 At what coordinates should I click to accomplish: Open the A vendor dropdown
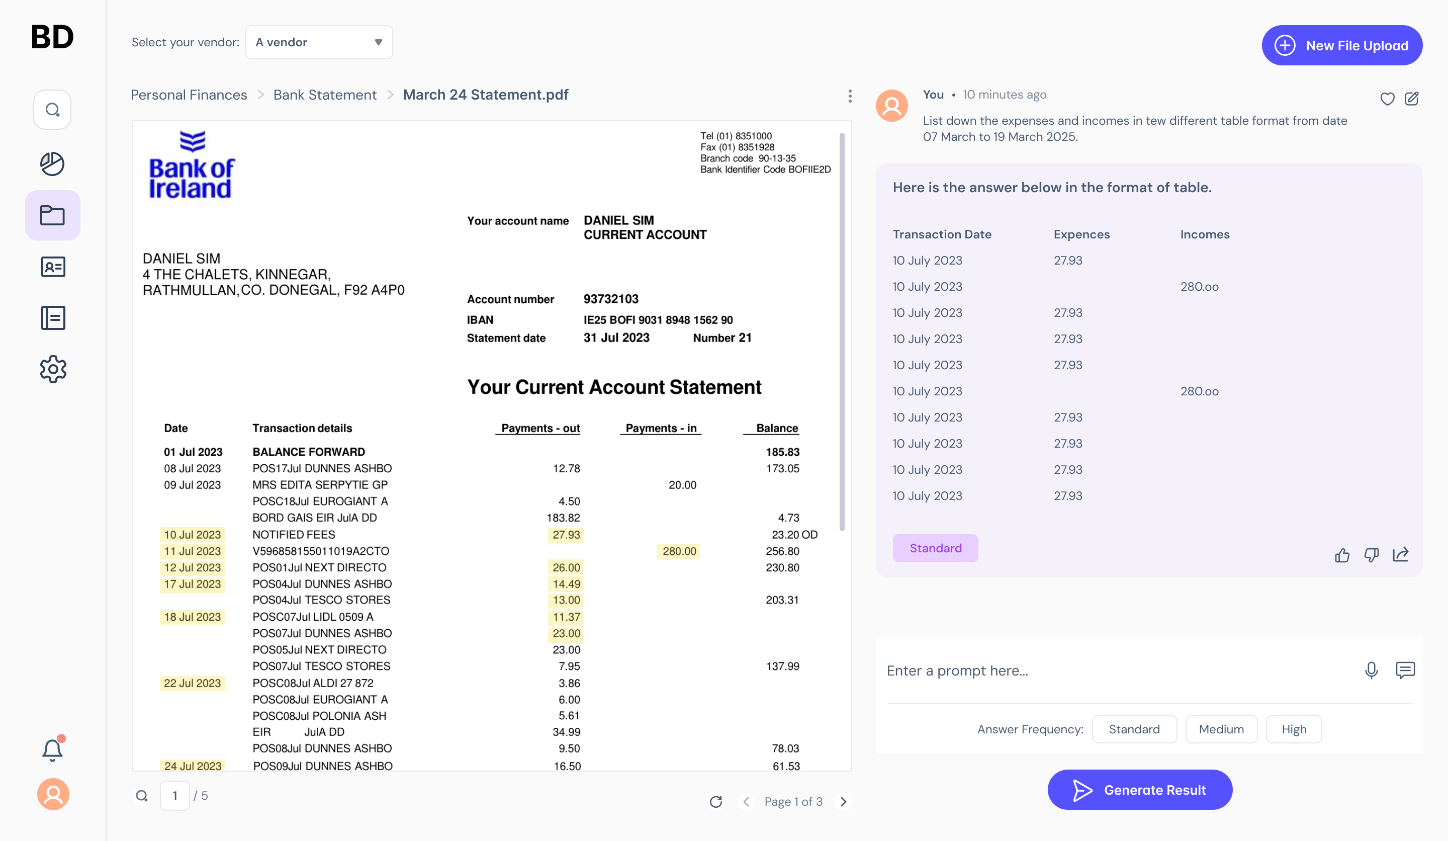319,42
